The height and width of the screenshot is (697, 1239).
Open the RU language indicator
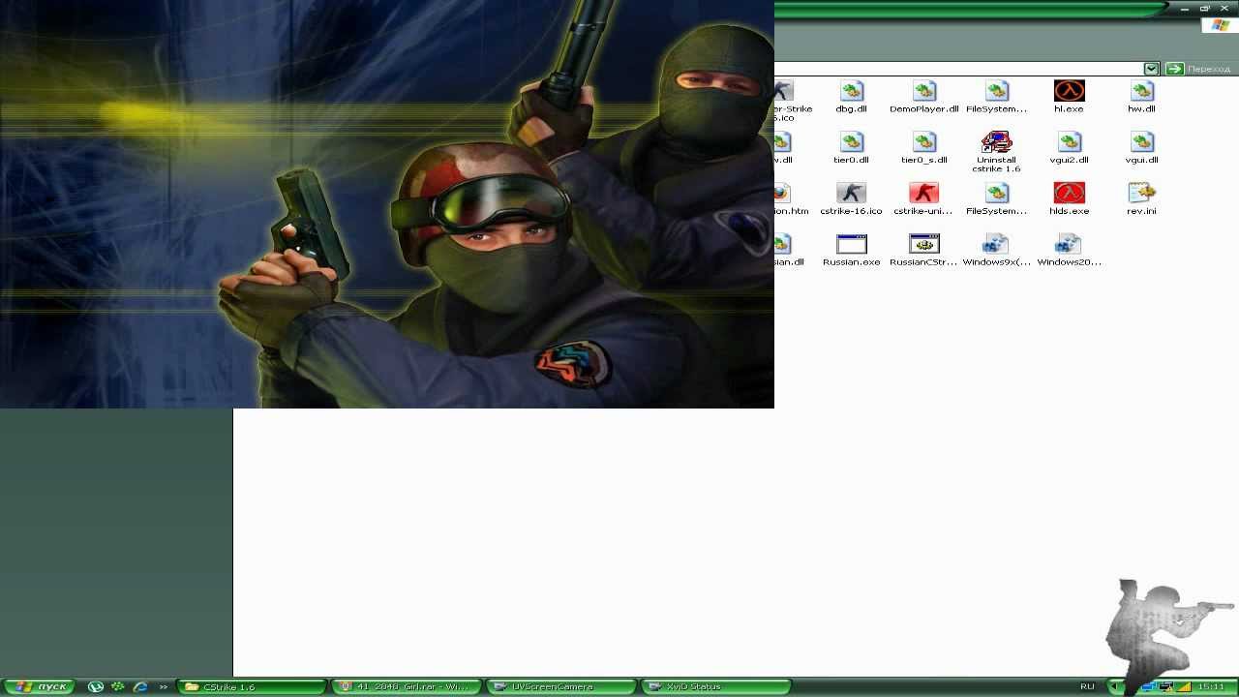pos(1087,686)
